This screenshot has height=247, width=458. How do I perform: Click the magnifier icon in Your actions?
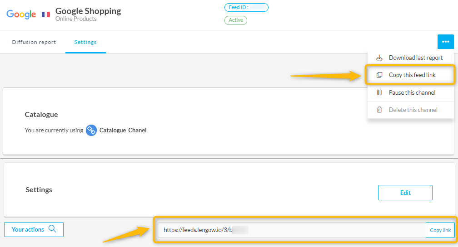pos(52,229)
